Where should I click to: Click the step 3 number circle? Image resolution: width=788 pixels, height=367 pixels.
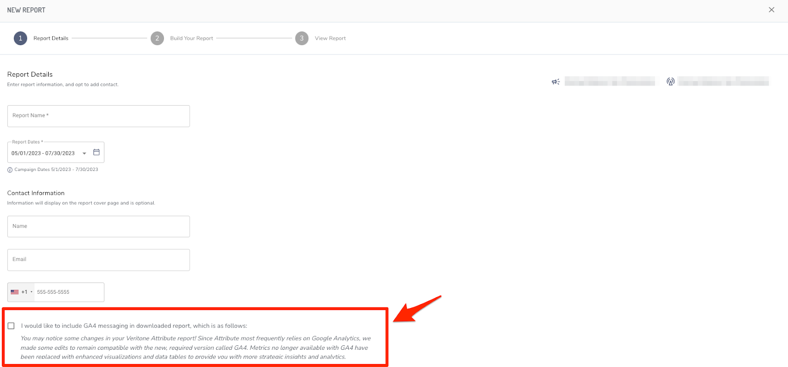[302, 38]
